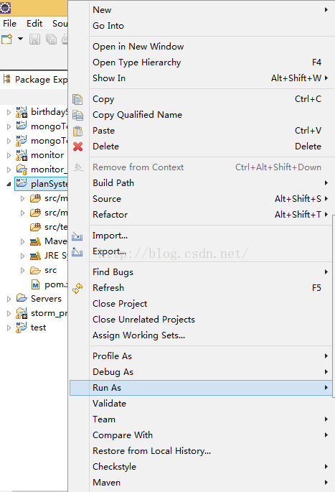Open the New wizard dropdown arrow

[x=20, y=39]
